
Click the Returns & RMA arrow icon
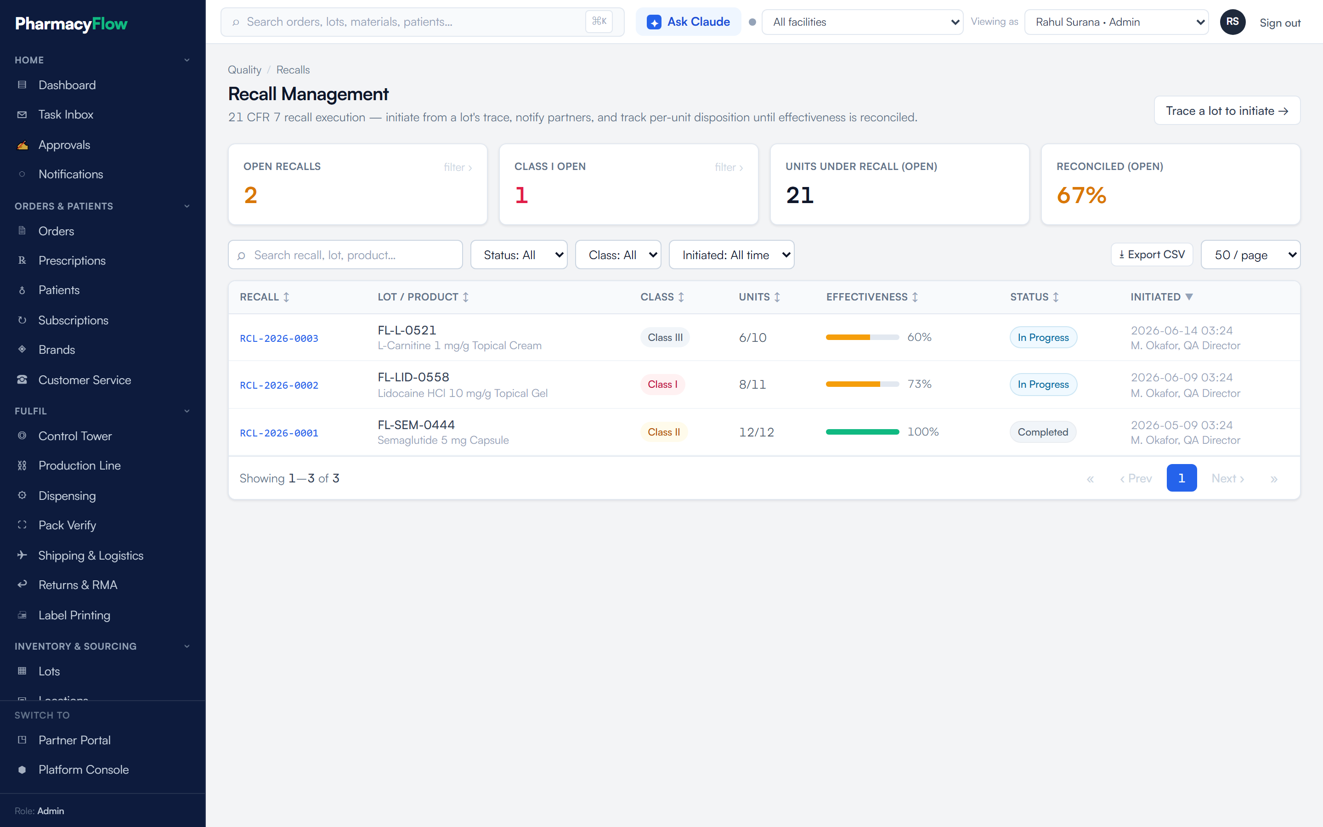point(22,585)
